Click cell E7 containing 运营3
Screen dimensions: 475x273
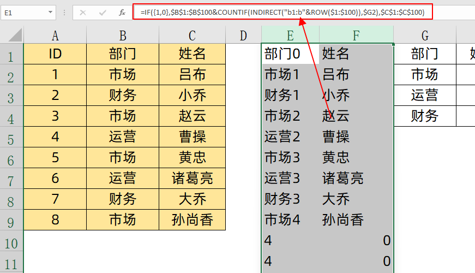click(290, 179)
